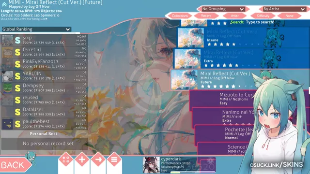The image size is (310, 174).
Task: Select Nanimo nai Extra by eiri-
Action: tap(223, 116)
